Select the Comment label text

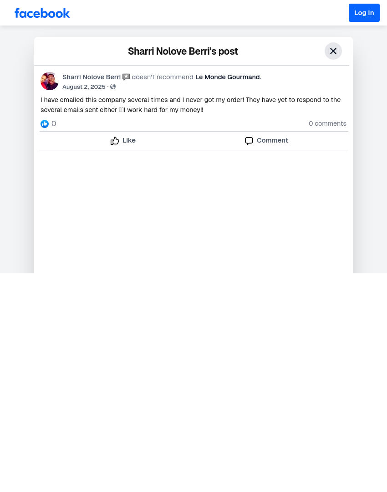pos(272,141)
